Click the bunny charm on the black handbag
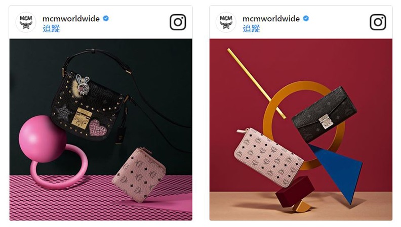Viewport: 401px width, 227px height. [83, 84]
